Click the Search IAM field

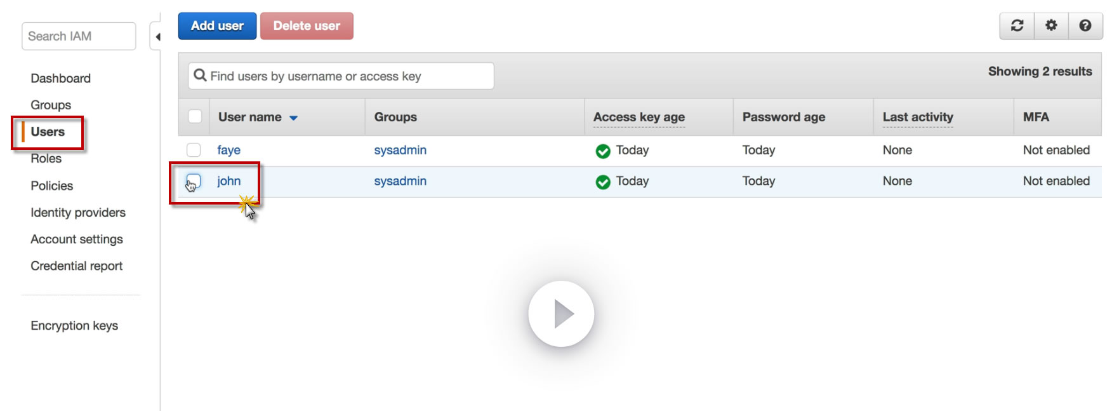coord(79,36)
